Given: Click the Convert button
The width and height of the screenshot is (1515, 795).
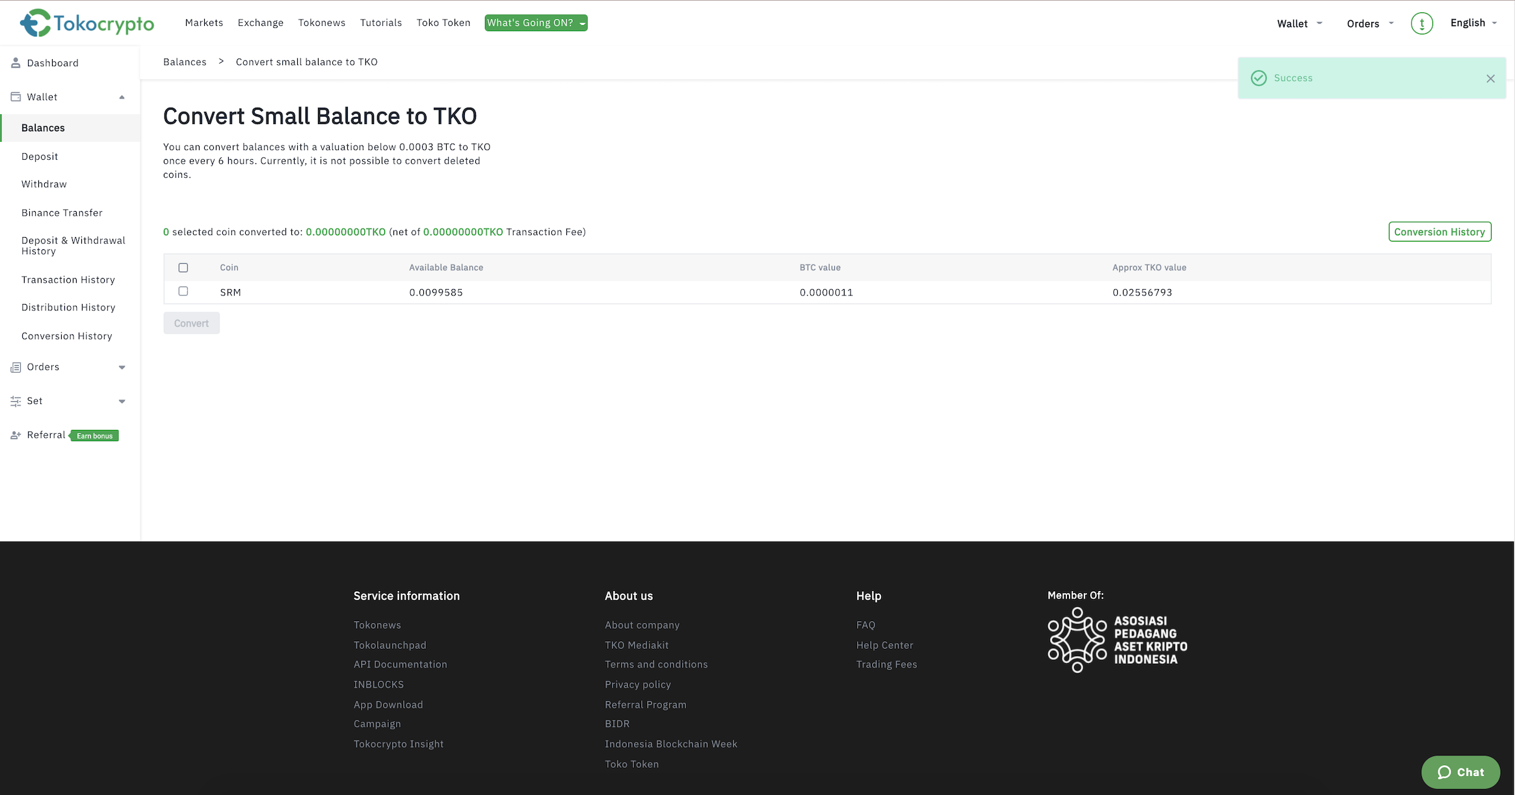Looking at the screenshot, I should pos(191,323).
